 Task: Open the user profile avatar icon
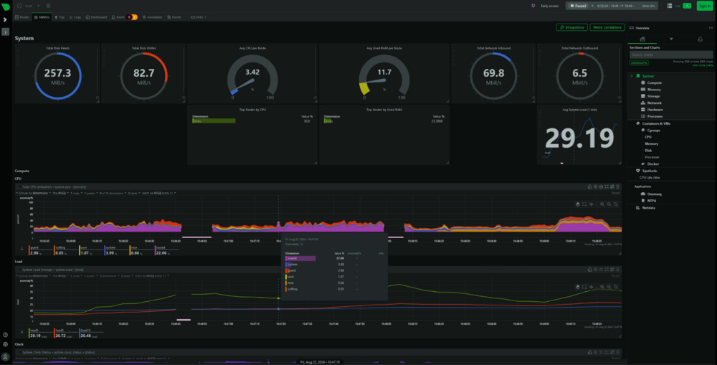click(x=5, y=356)
